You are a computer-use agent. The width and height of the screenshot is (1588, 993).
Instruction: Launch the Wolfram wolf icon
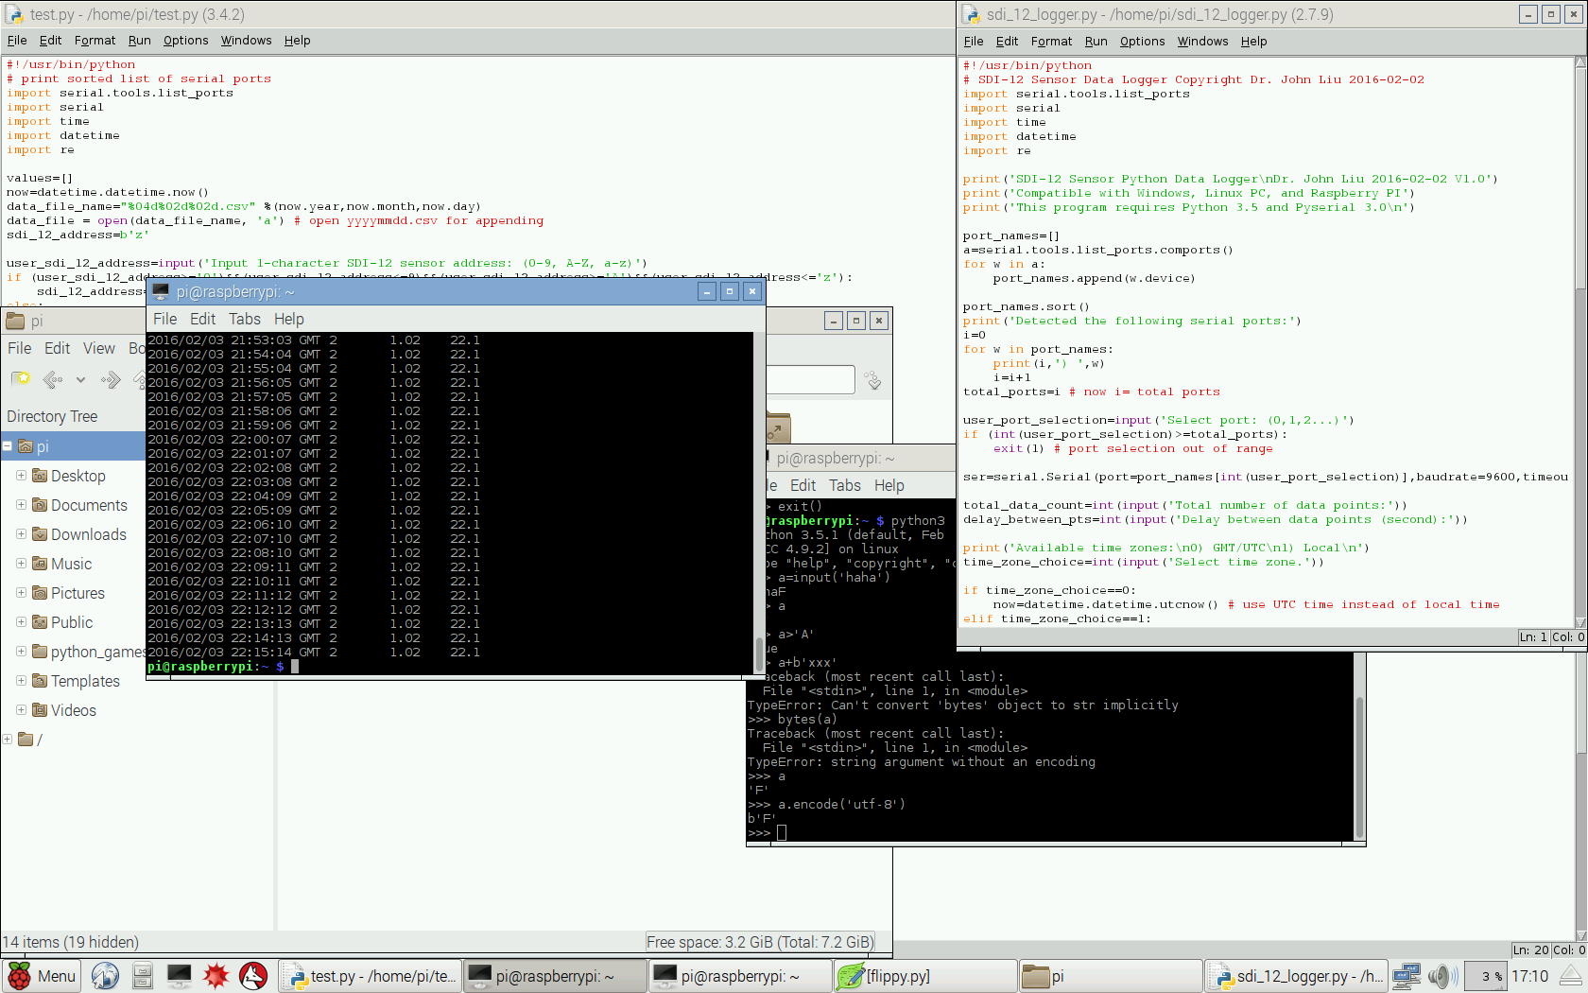coord(253,976)
